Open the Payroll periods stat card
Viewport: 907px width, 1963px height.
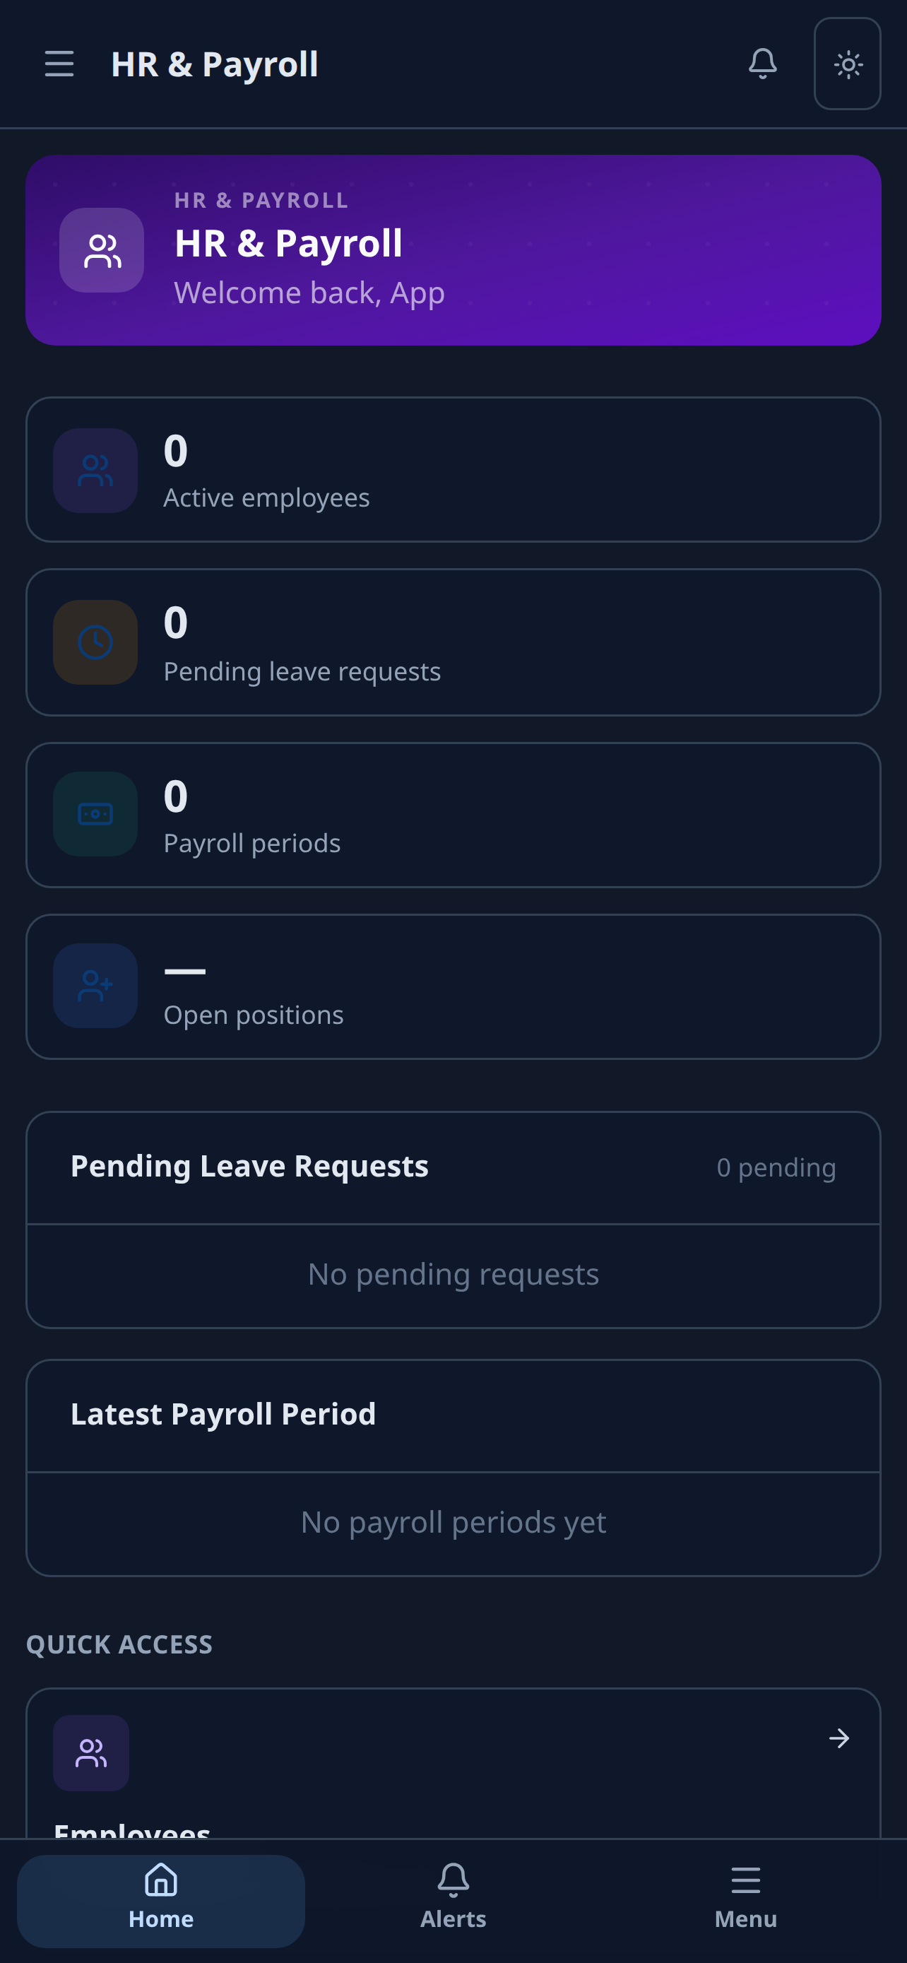pos(453,815)
